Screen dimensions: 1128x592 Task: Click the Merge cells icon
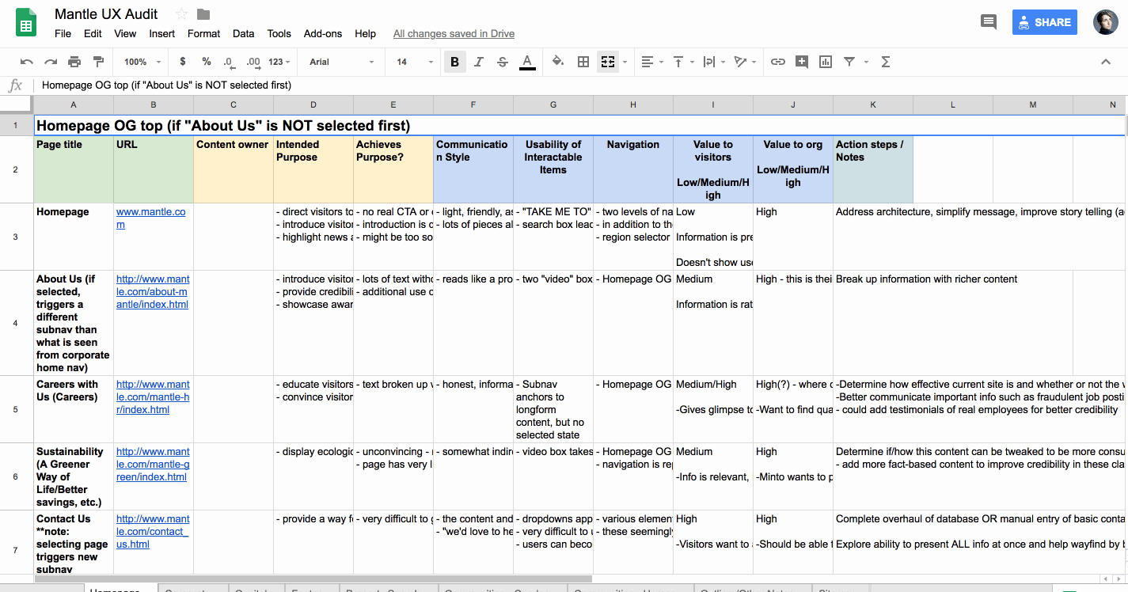pyautogui.click(x=608, y=62)
